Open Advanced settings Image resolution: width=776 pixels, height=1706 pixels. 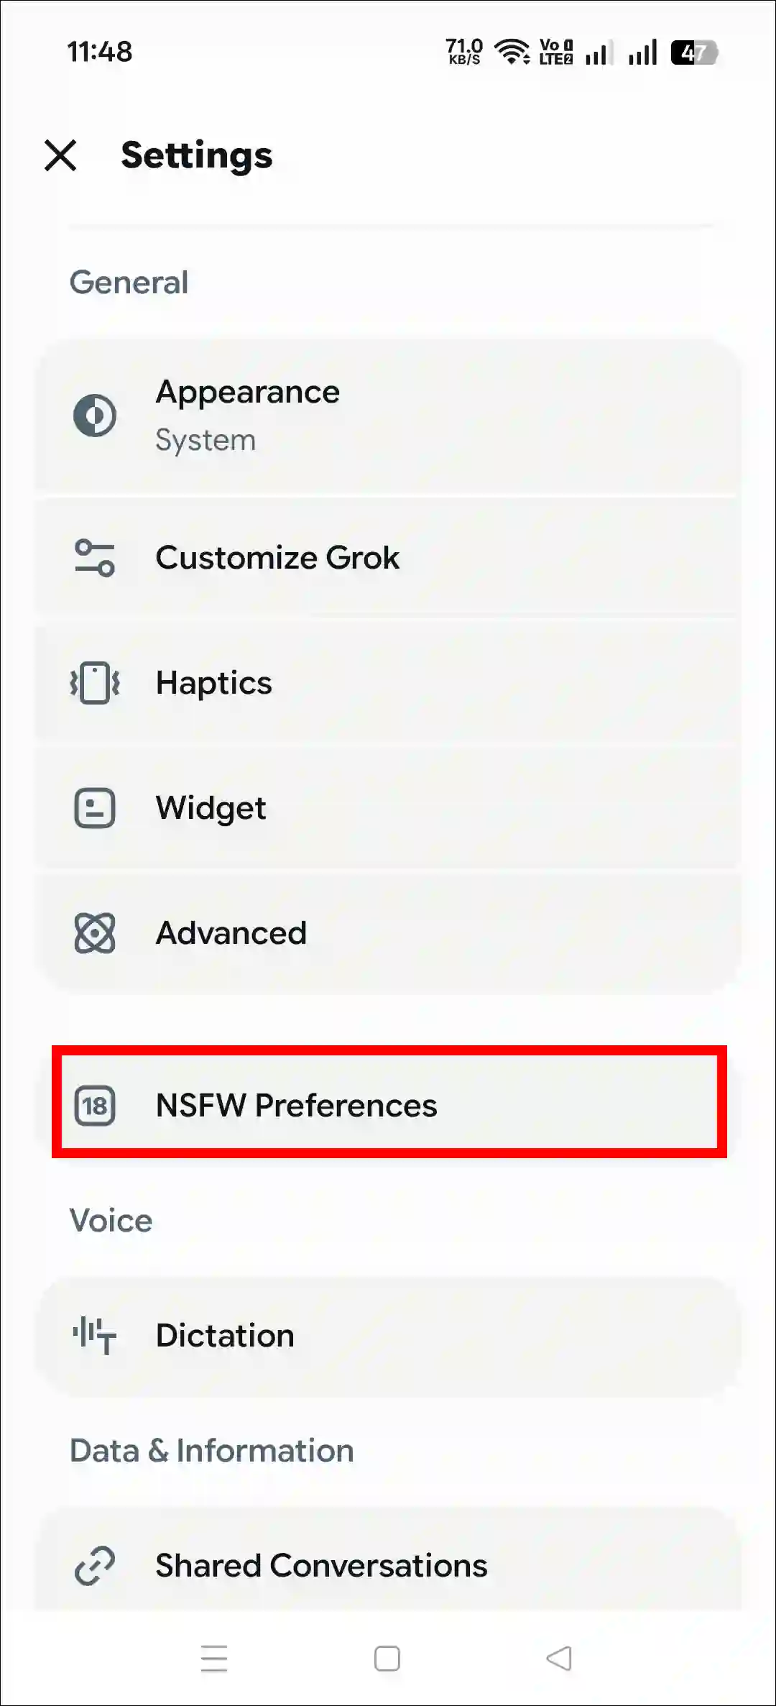click(x=388, y=932)
